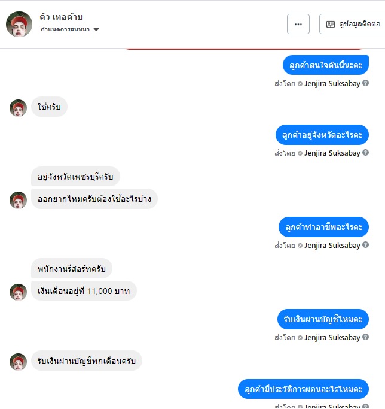Click help icon under ลูกค้าอยู่จังหวัดอะไรคะ message
The height and width of the screenshot is (409, 385).
point(365,153)
